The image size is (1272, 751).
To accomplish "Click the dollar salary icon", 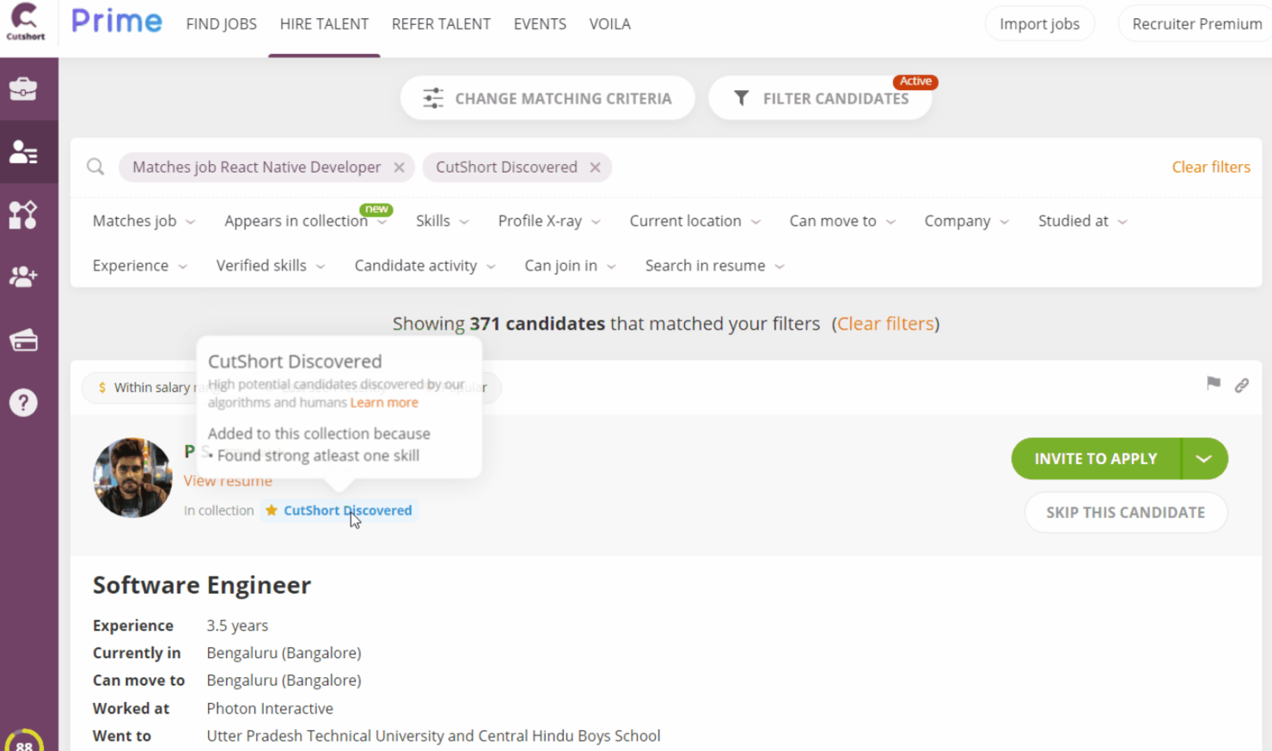I will [102, 388].
